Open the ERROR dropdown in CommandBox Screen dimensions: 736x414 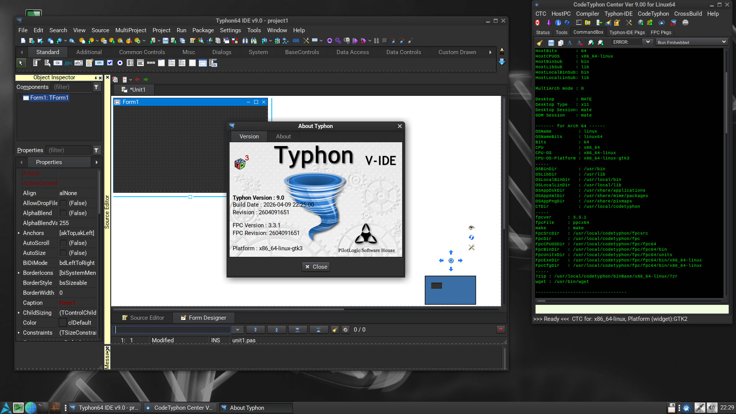coord(647,42)
